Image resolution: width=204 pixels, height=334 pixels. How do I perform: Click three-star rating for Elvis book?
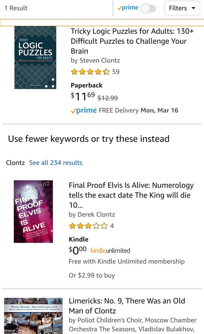coord(88,226)
